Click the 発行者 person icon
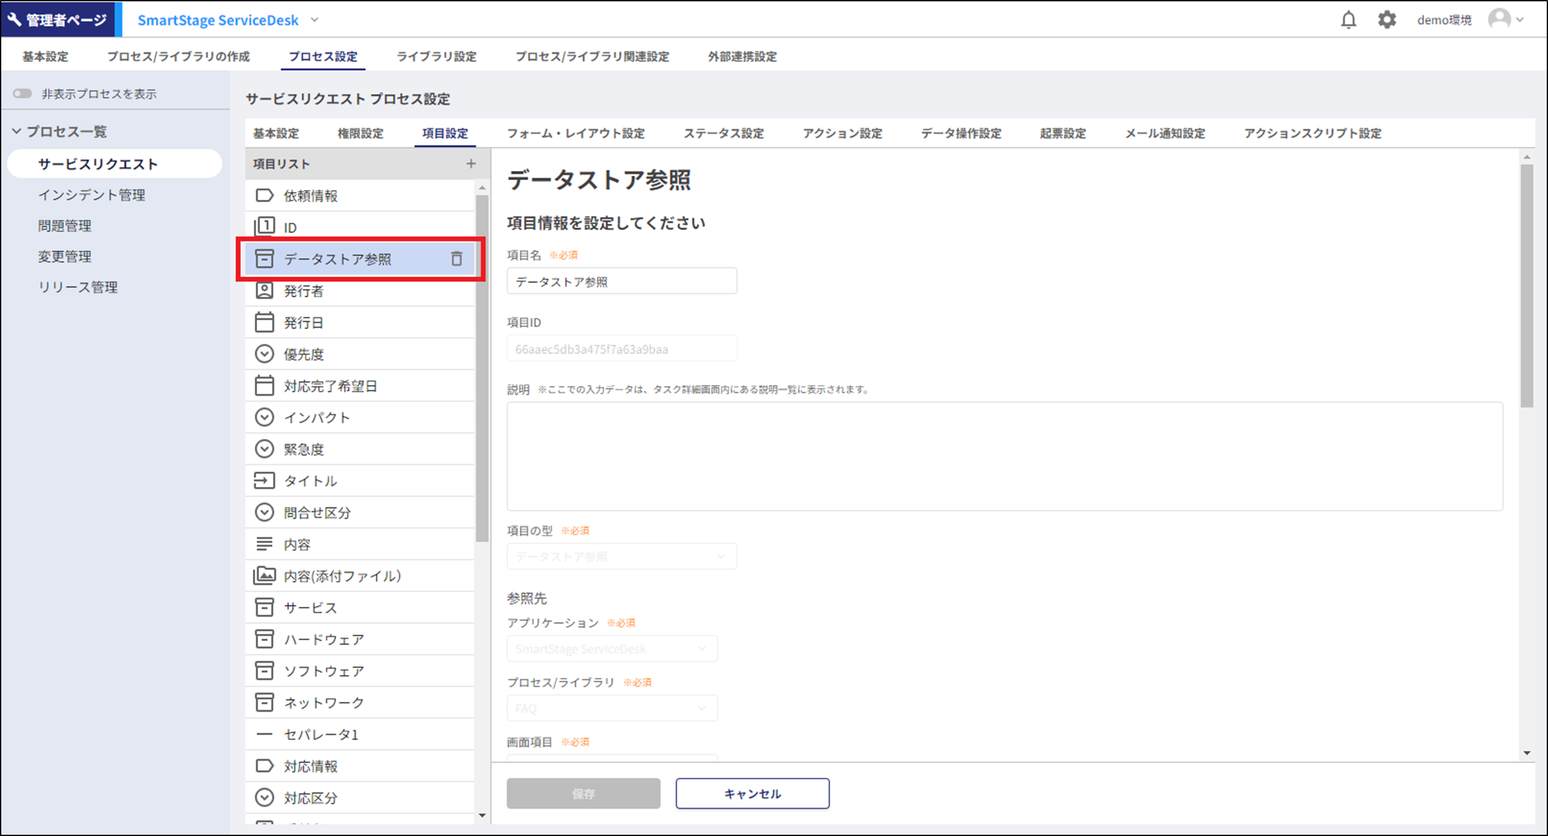The image size is (1548, 836). pos(264,291)
